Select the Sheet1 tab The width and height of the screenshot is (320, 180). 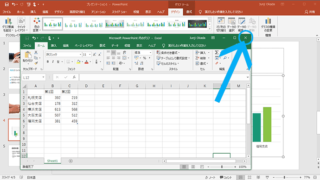tap(52, 161)
